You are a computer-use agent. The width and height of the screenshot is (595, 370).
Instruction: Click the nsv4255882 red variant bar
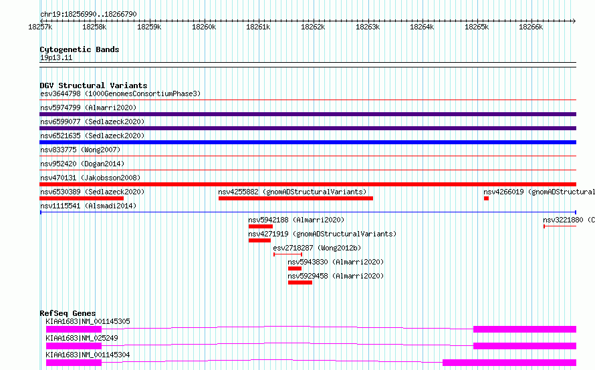point(295,198)
